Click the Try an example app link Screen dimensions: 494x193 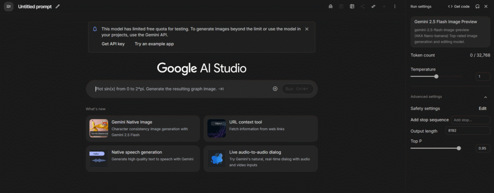154,44
